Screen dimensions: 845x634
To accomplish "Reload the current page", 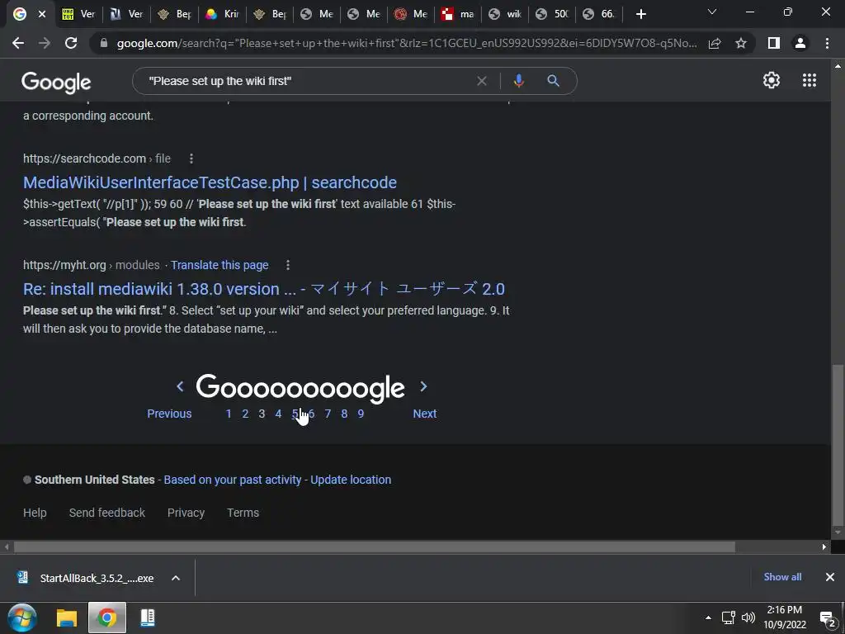I will [x=71, y=43].
